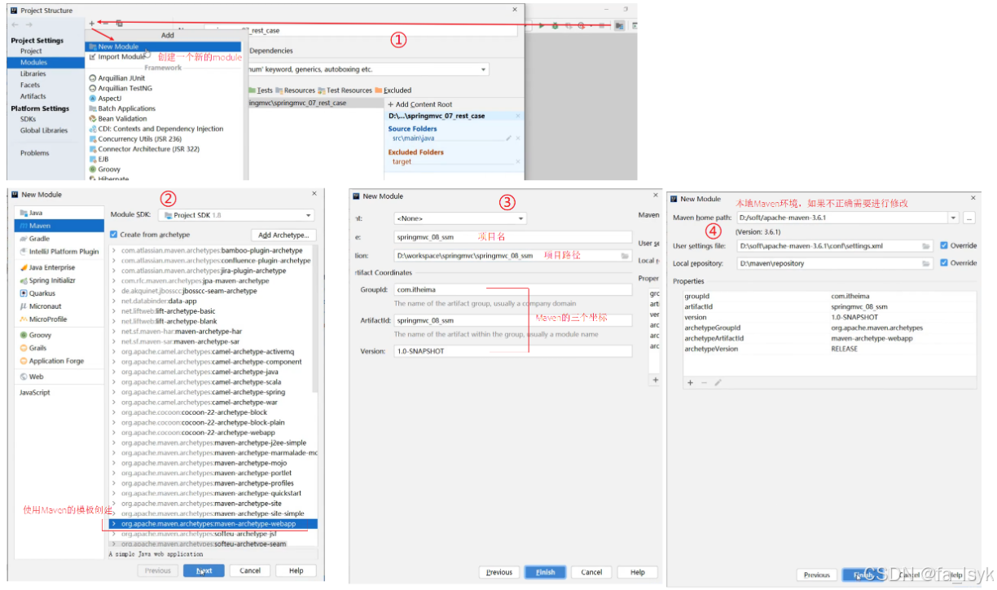Open Libraries under Project Settings
997x590 pixels.
[x=33, y=73]
